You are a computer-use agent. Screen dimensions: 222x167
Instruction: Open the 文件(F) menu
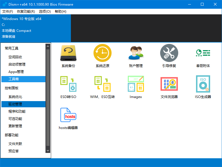pyautogui.click(x=8, y=12)
